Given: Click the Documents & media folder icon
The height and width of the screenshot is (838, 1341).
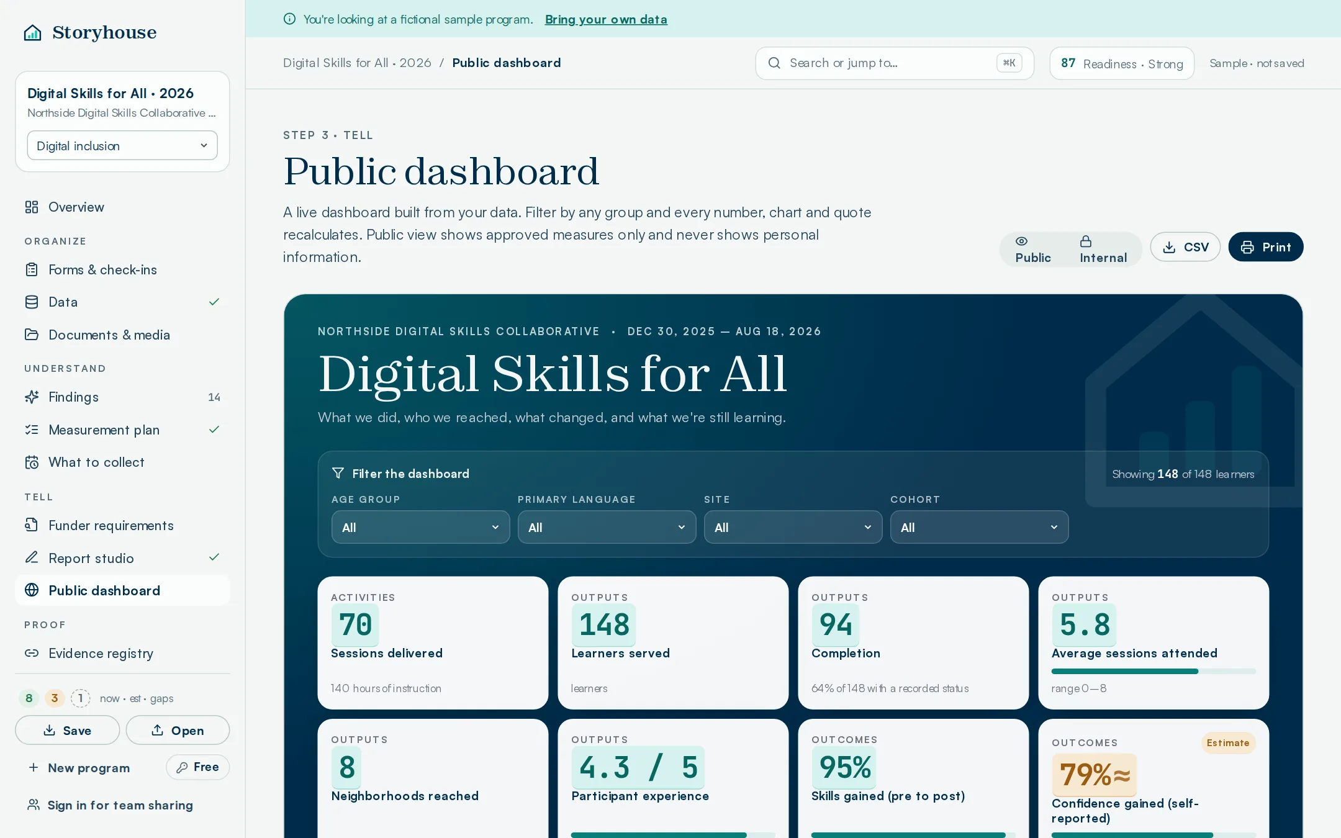Looking at the screenshot, I should pyautogui.click(x=32, y=335).
